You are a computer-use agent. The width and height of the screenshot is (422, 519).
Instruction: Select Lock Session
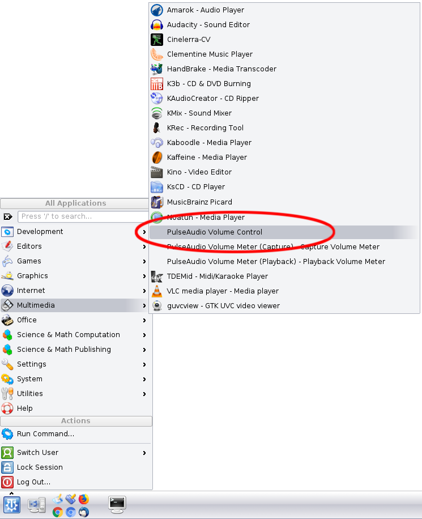click(76, 467)
